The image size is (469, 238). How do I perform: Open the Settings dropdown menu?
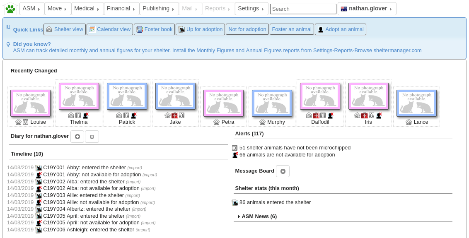(251, 9)
